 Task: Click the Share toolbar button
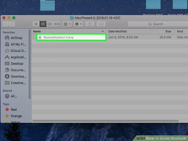[x=90, y=24]
